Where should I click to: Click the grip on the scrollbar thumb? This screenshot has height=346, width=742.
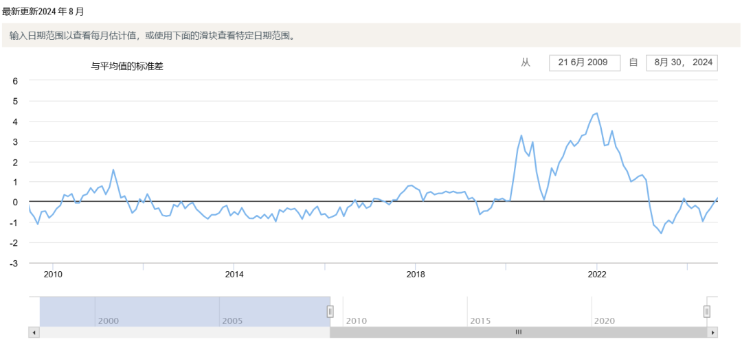(x=519, y=332)
